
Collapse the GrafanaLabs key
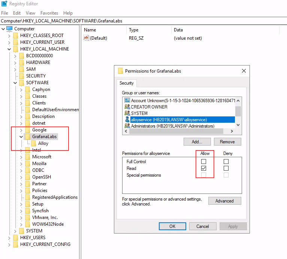[x=21, y=137]
